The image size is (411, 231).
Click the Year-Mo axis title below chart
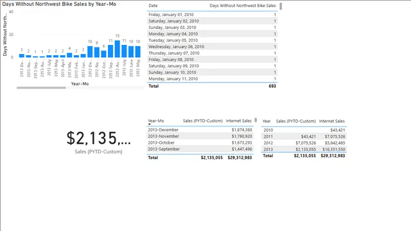pos(80,84)
